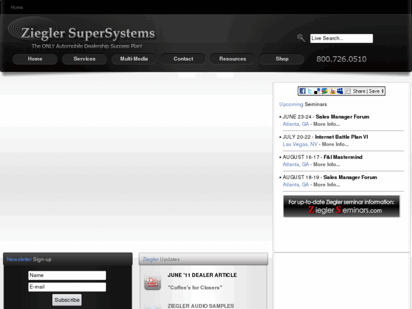
Task: Focus the Live Search input field
Action: [x=341, y=39]
